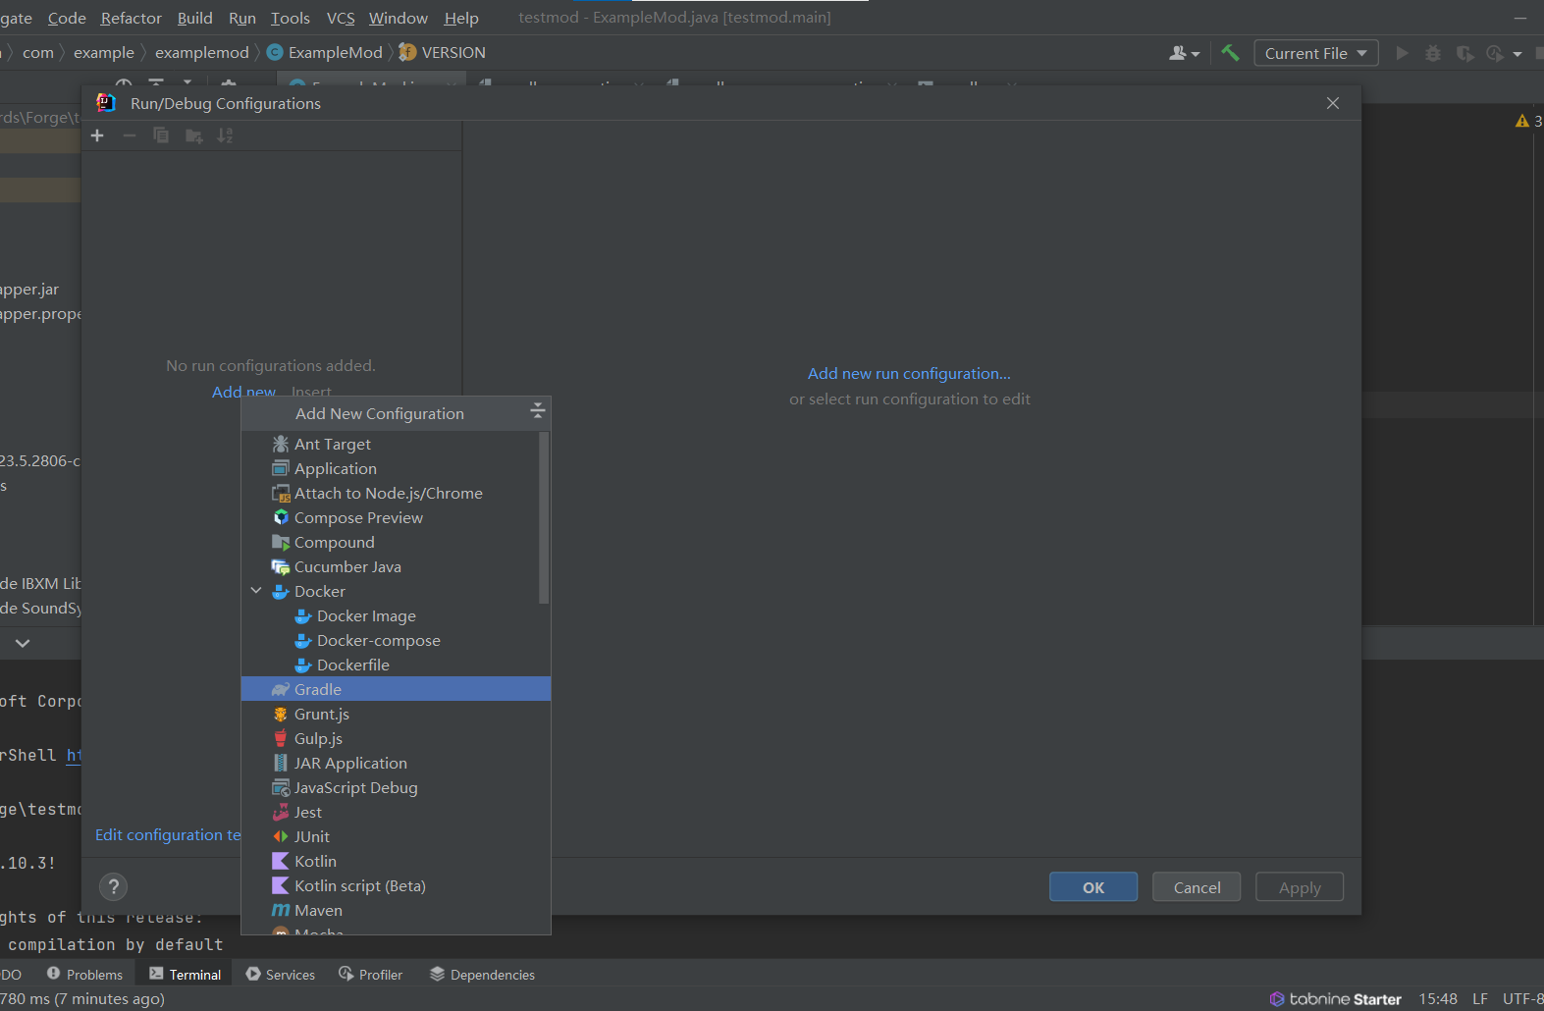Click the Run play icon in toolbar
Viewport: 1544px width, 1011px height.
click(x=1402, y=53)
